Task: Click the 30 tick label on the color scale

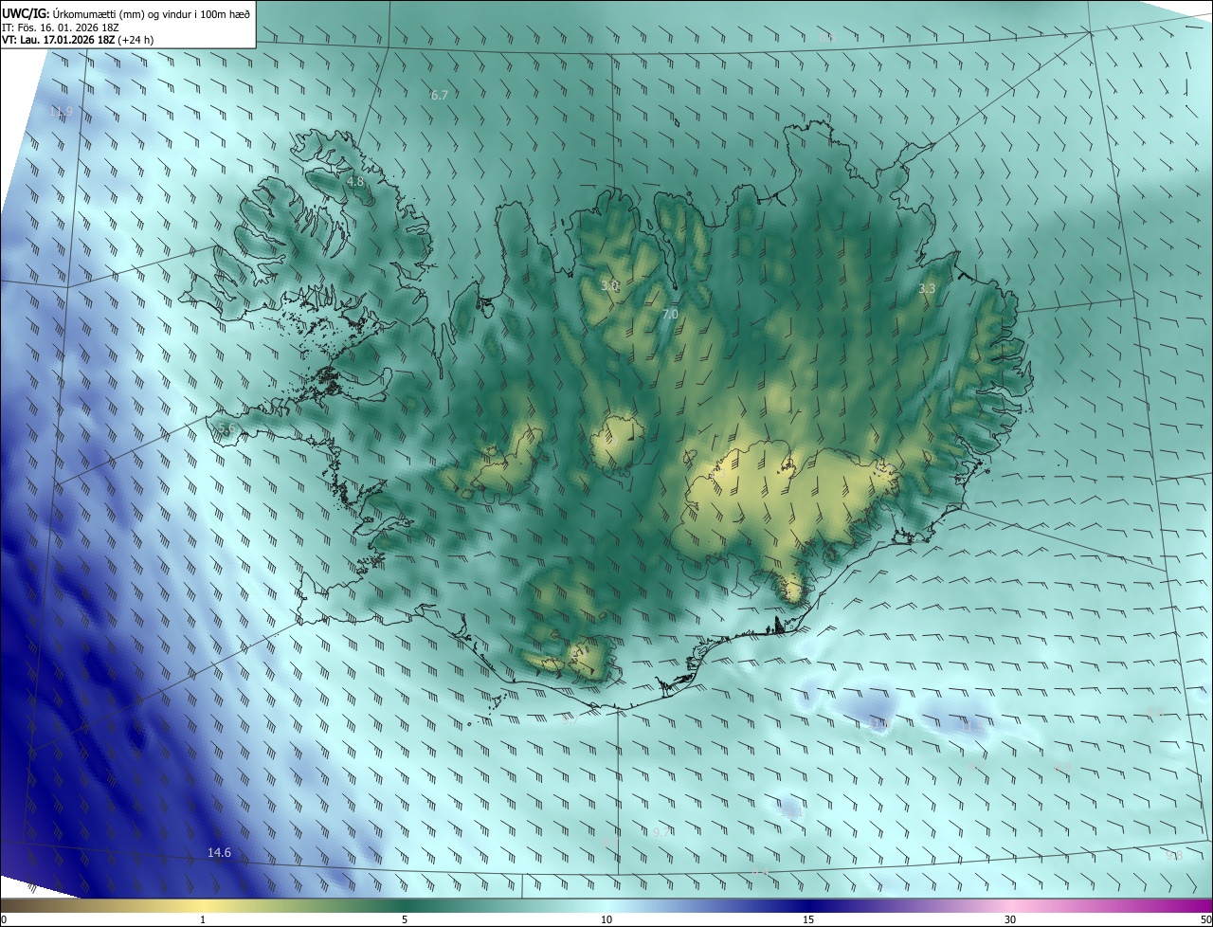Action: tap(1010, 919)
